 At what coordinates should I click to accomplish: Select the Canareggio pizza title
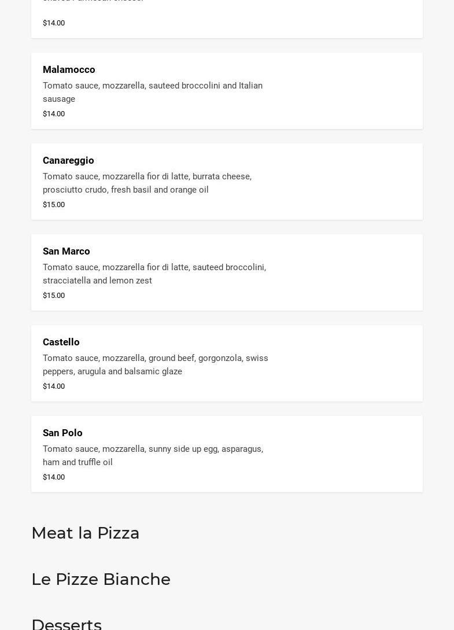[x=68, y=161]
